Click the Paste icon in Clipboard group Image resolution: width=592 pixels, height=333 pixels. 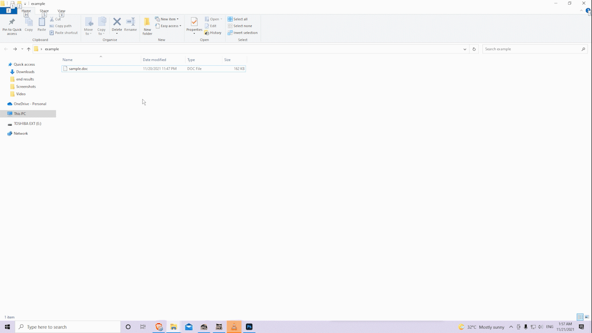[x=41, y=25]
